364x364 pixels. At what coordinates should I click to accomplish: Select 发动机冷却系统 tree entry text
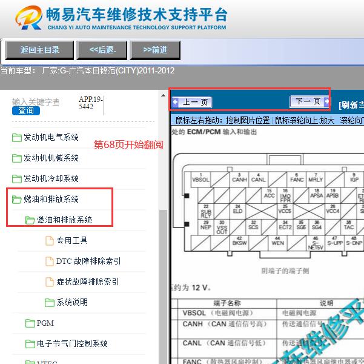[x=51, y=178]
